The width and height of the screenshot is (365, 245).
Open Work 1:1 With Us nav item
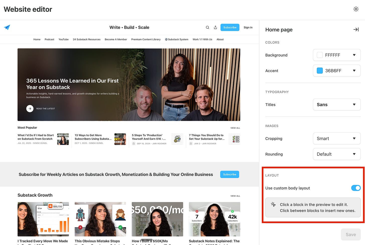tap(202, 39)
